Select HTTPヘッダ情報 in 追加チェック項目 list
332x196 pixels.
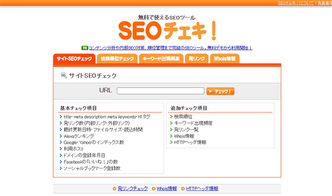tap(190, 142)
